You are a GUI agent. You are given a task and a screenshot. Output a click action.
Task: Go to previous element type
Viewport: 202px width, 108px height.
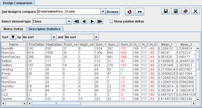click(x=84, y=21)
